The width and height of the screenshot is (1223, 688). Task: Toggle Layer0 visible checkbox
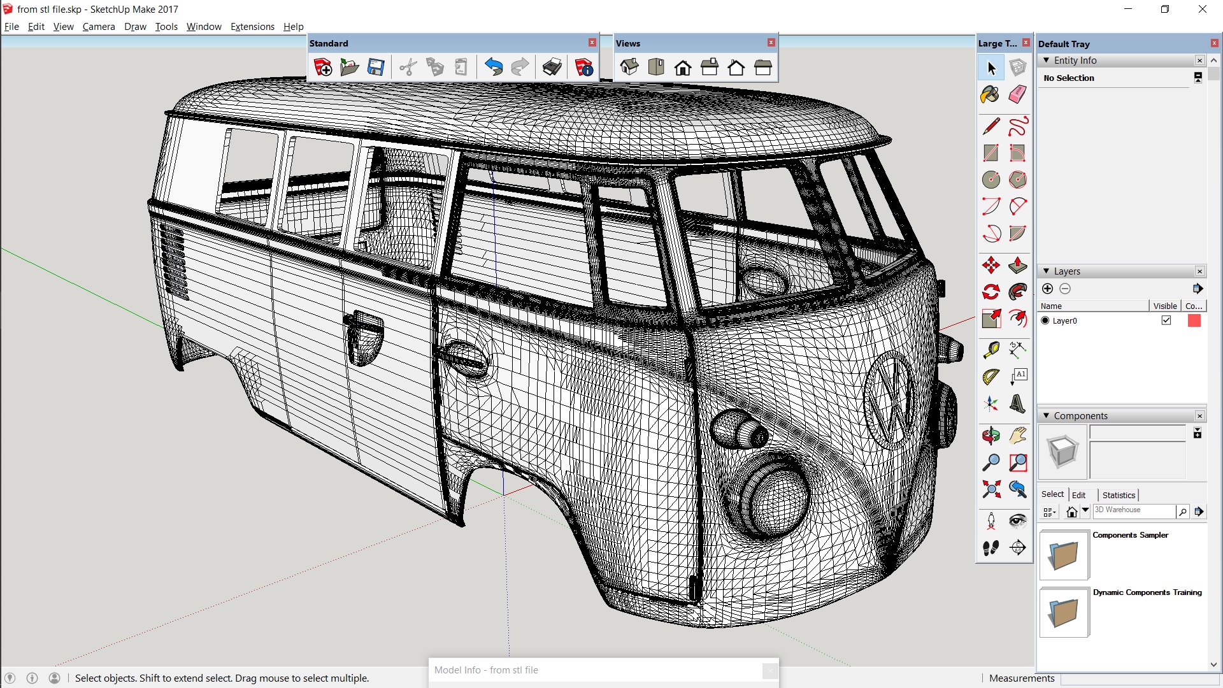[1166, 320]
